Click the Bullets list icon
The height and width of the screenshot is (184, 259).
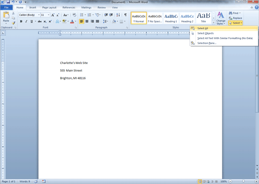point(82,15)
